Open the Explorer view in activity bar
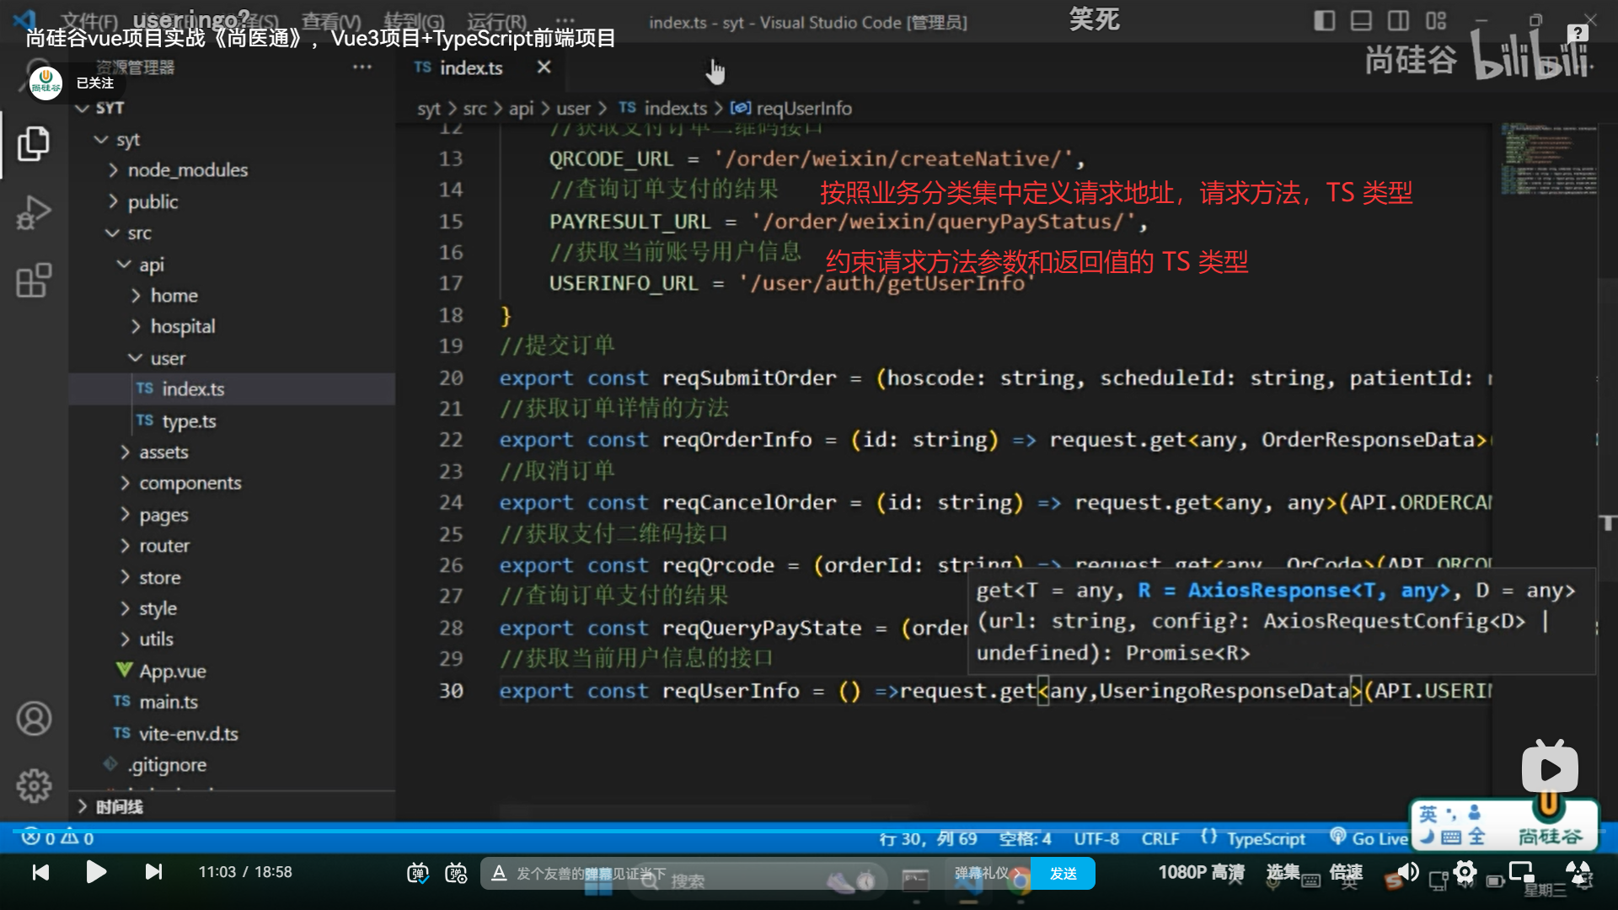 33,144
